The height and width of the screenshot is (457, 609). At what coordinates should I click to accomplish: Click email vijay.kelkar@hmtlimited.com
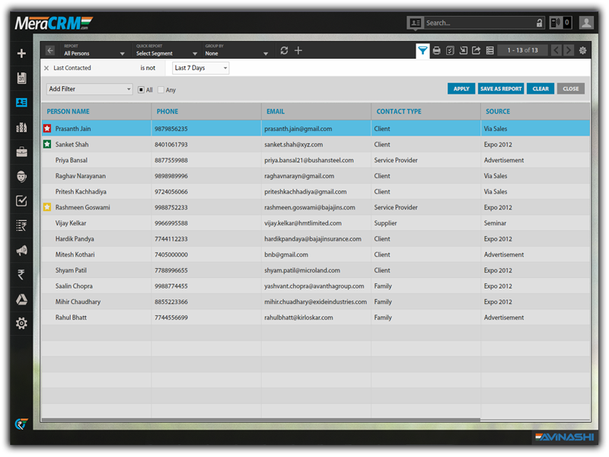303,223
